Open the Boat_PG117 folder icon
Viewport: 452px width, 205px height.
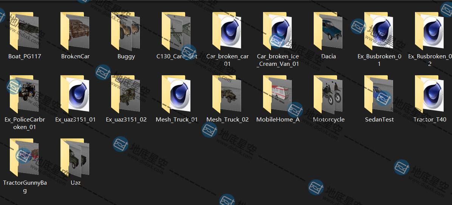(x=24, y=31)
